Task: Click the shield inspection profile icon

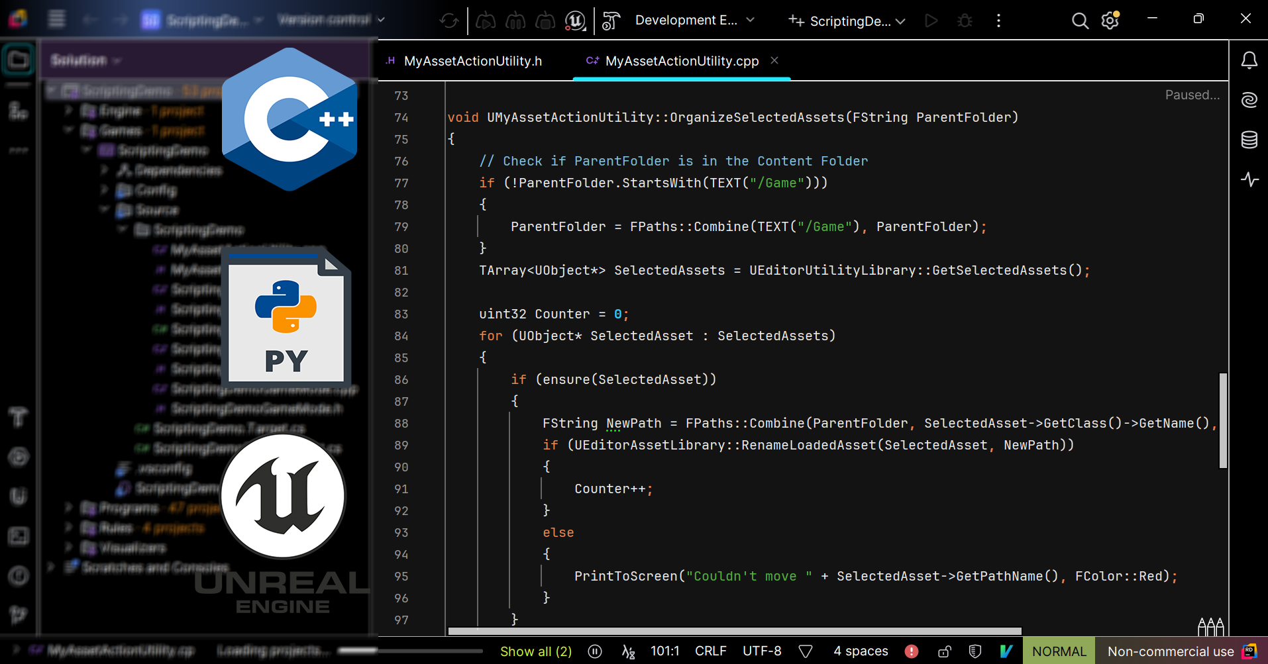Action: (x=975, y=651)
